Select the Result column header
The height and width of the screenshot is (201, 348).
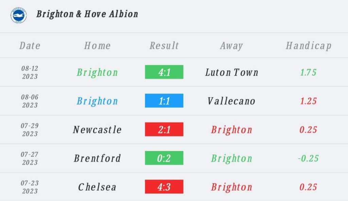click(164, 46)
